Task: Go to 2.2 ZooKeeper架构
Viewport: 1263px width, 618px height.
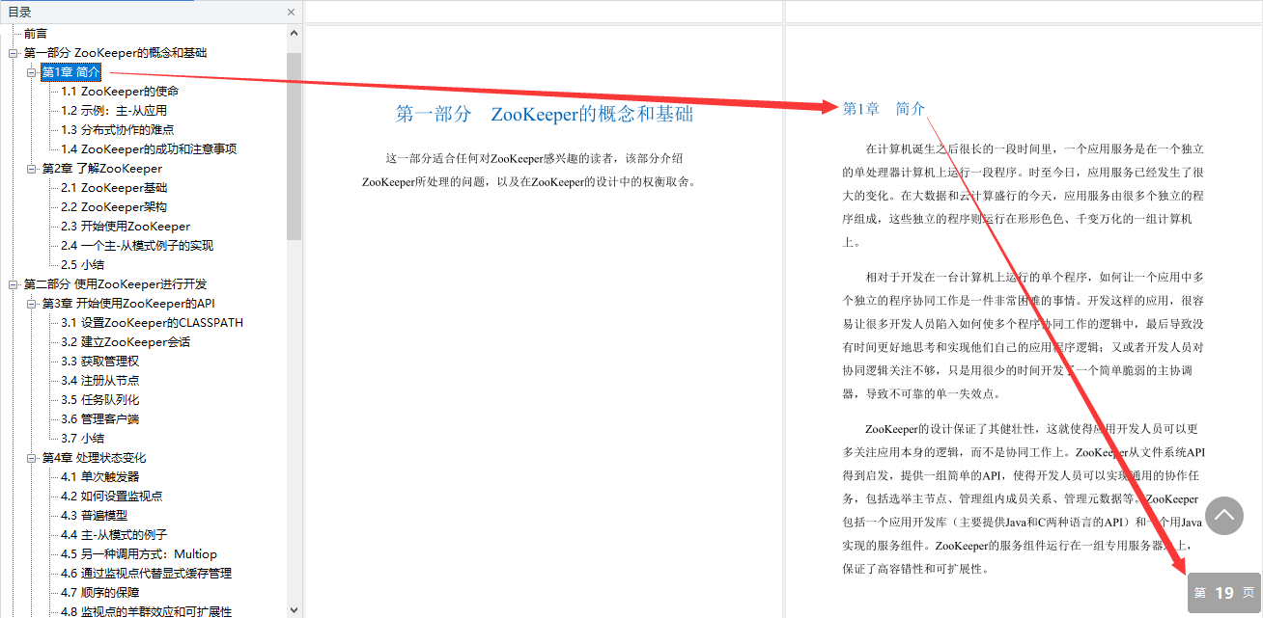Action: [x=114, y=207]
